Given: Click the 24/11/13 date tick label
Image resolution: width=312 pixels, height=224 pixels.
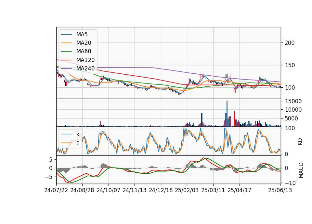Looking at the screenshot, I should 135,190.
